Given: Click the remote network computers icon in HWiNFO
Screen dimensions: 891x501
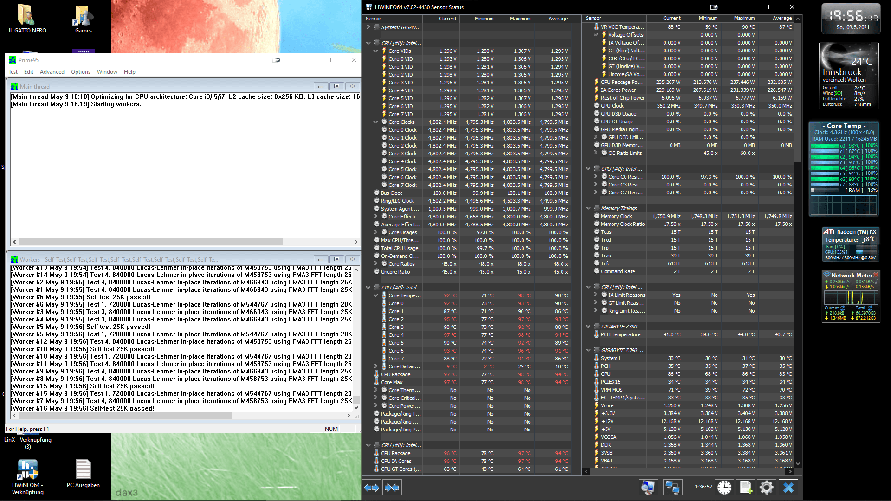Looking at the screenshot, I should point(672,487).
